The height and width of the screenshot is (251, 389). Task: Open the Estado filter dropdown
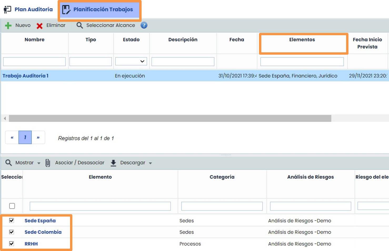pos(131,62)
